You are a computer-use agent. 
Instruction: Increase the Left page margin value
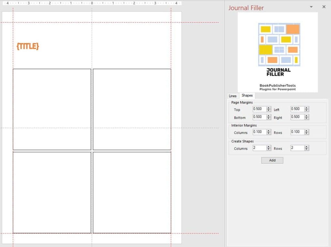(307, 108)
